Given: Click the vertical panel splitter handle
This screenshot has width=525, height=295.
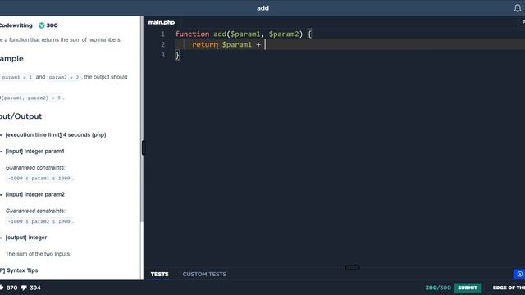Looking at the screenshot, I should pyautogui.click(x=144, y=147).
